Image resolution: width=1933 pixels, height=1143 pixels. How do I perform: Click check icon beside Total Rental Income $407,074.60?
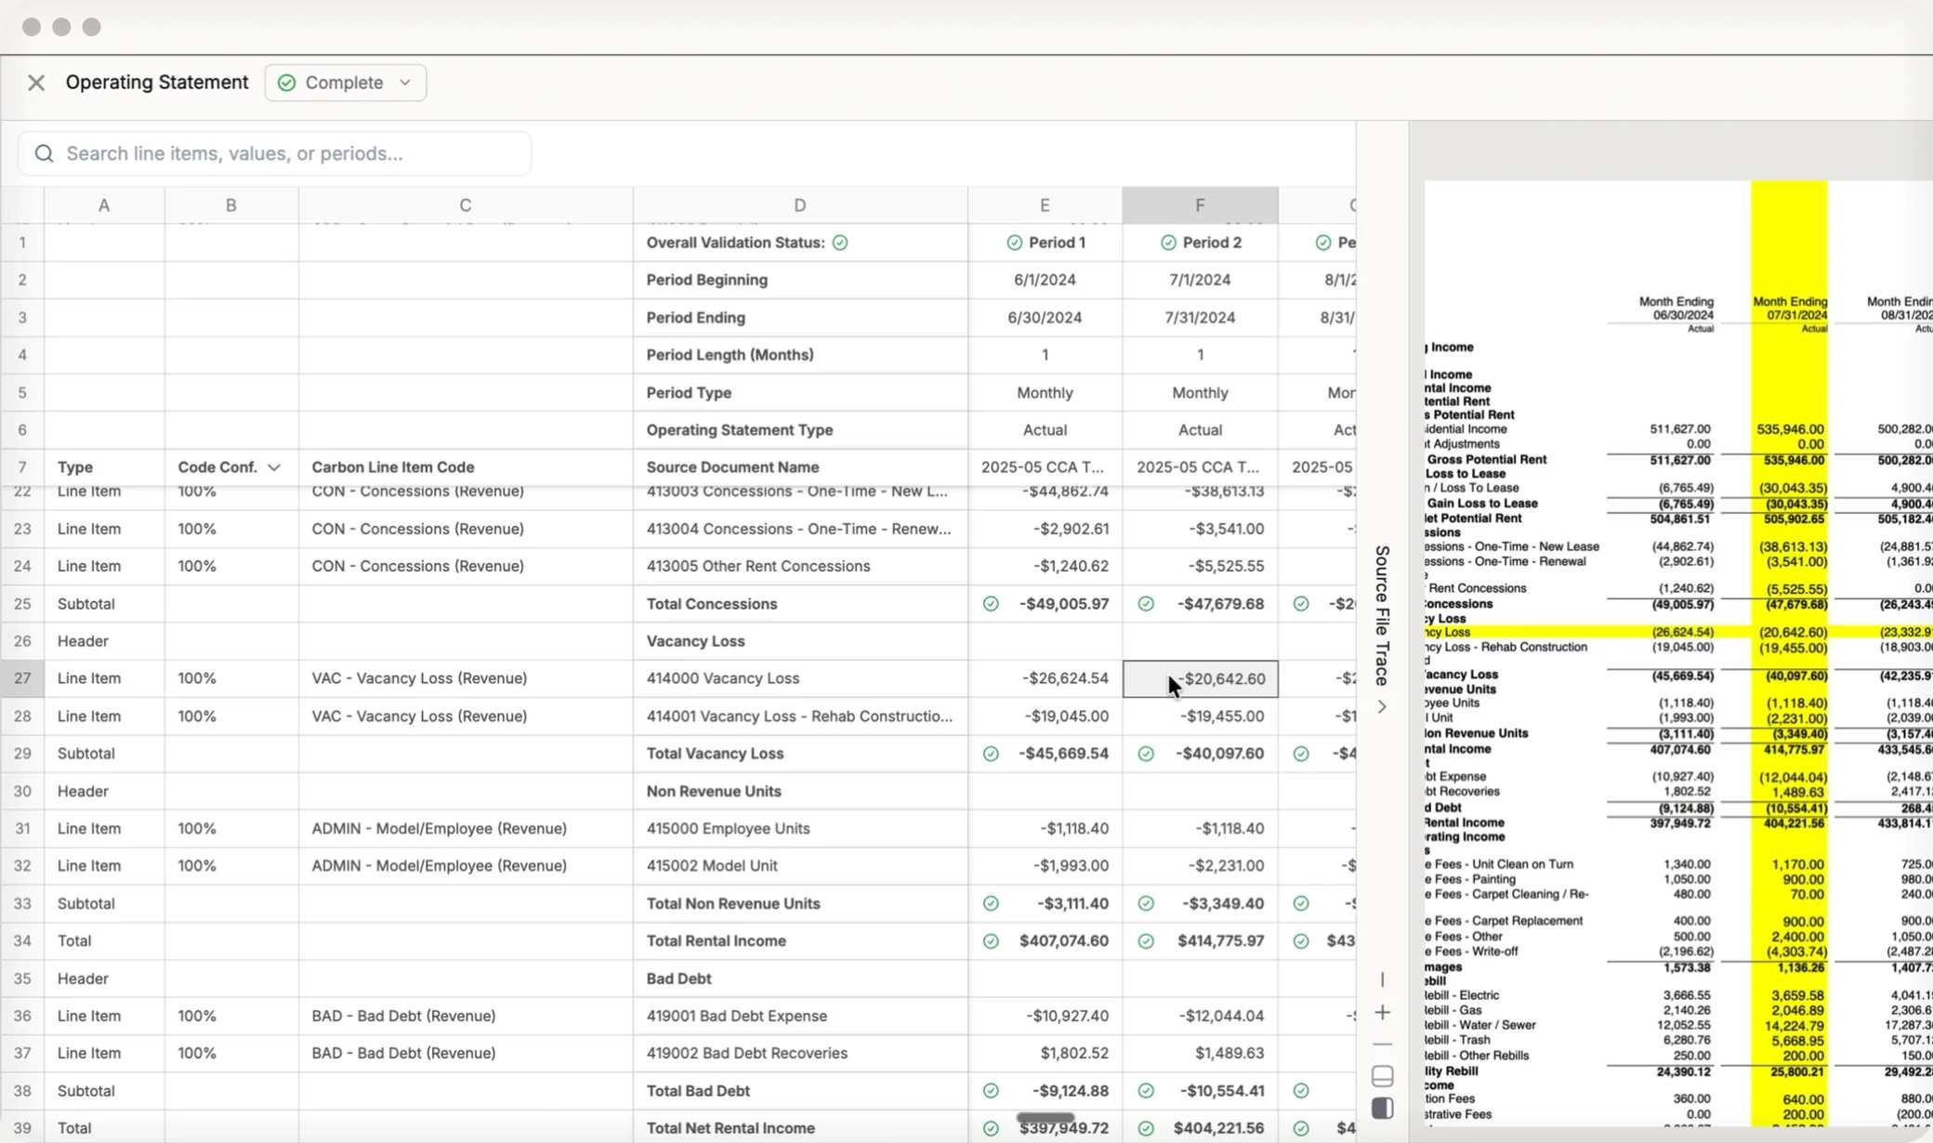[991, 941]
